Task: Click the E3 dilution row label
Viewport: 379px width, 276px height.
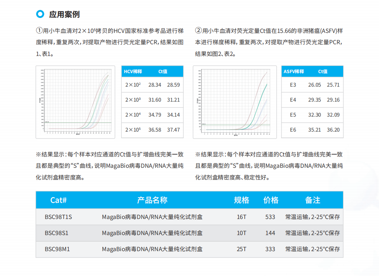Action: [x=293, y=85]
